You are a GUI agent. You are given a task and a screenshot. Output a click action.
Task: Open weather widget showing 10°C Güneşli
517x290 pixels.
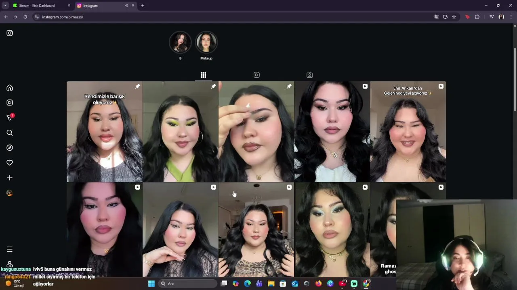(15, 284)
